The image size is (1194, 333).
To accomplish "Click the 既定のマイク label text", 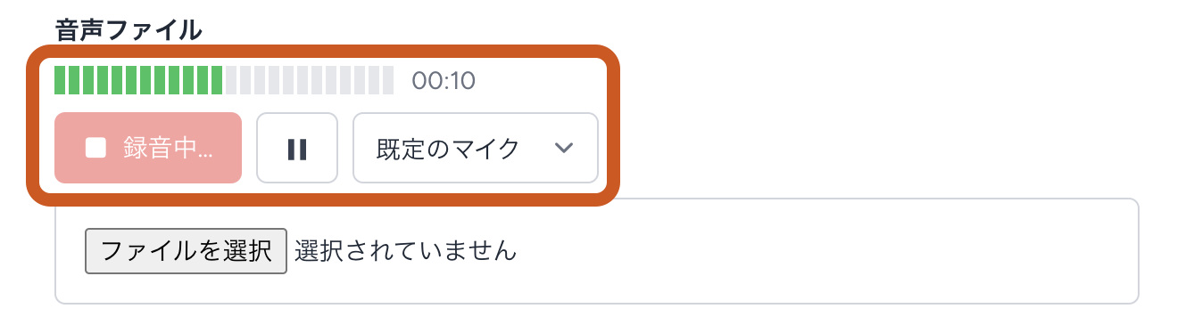I will pos(448,149).
